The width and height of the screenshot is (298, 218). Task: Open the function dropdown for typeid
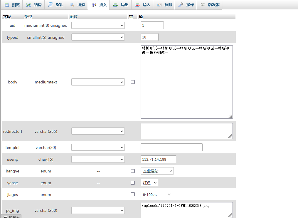point(98,37)
